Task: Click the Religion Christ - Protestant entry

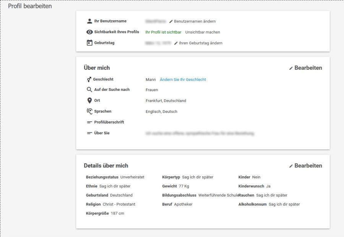Action: [x=110, y=204]
